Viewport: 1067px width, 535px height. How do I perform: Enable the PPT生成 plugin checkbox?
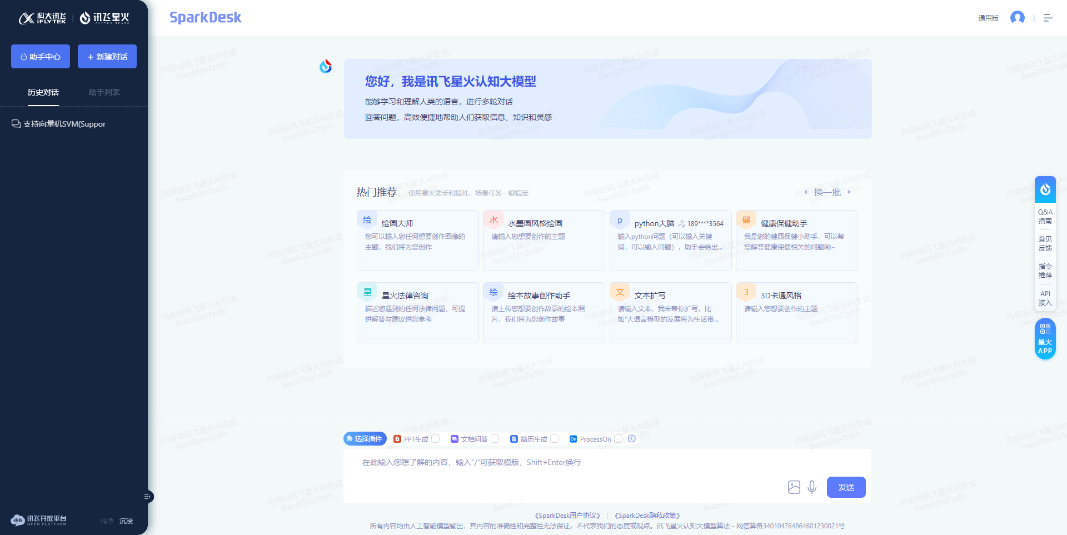436,439
